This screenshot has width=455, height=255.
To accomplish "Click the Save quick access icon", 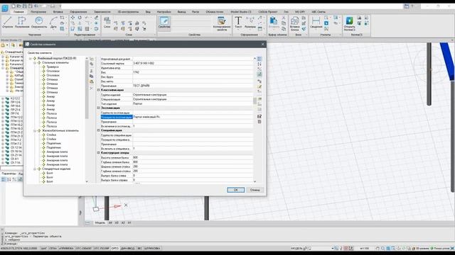I will point(25,6).
